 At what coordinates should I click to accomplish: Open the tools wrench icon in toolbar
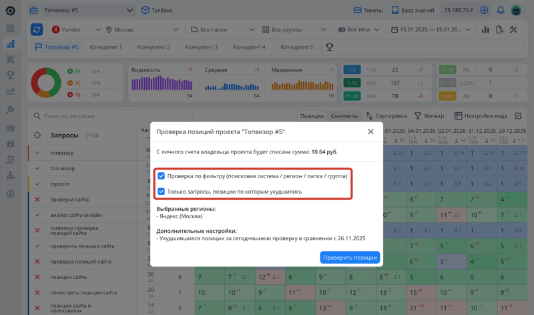click(x=513, y=30)
